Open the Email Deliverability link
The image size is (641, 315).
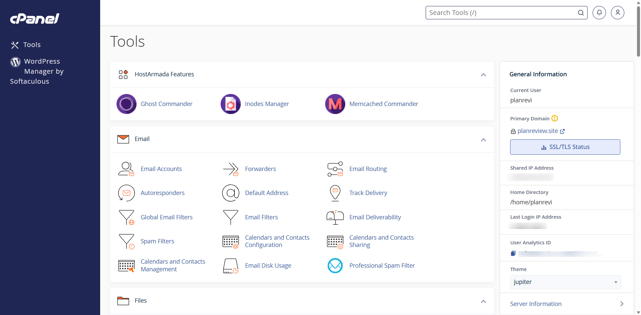pos(375,217)
